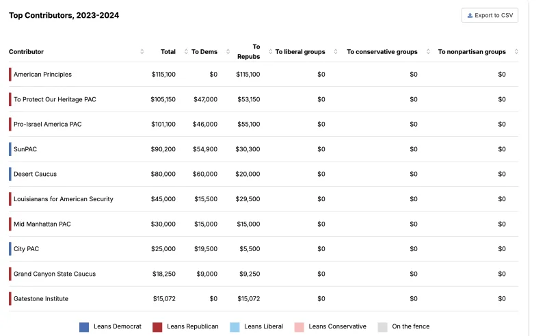Select Louisianans for American Security row
Image resolution: width=547 pixels, height=336 pixels.
tap(263, 199)
